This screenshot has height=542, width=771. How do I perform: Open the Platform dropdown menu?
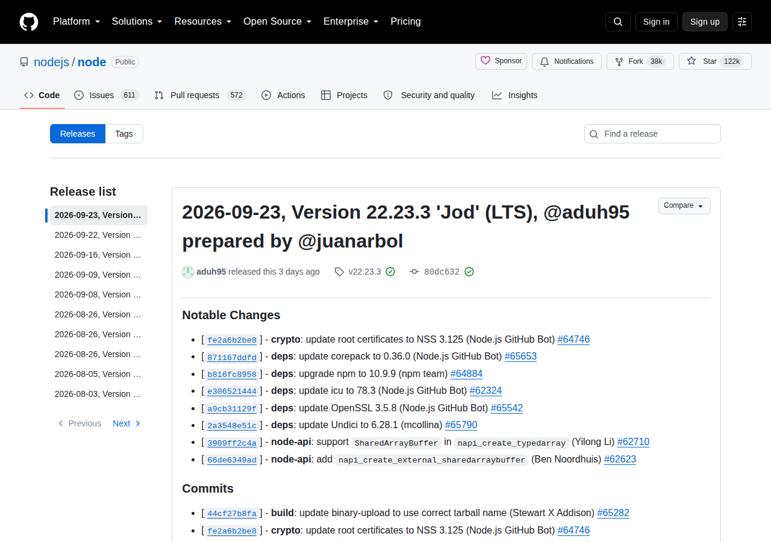click(76, 22)
